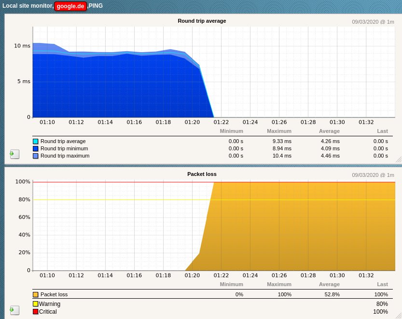Grab the resize handle of Round trip graph
The image size is (402, 319).
pos(399,160)
